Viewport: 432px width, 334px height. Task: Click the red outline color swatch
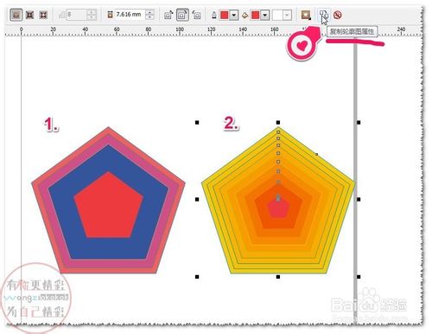(x=224, y=15)
